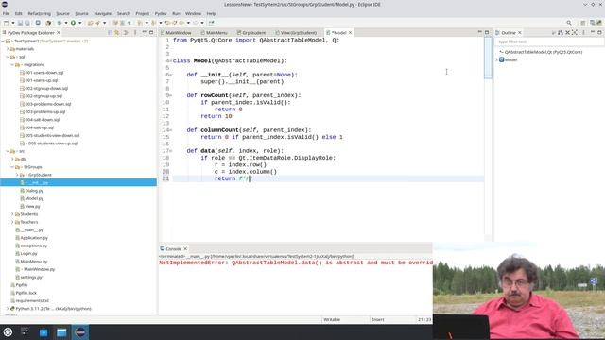Close the Console tab
Screen dimensions: 605x340
(185, 249)
